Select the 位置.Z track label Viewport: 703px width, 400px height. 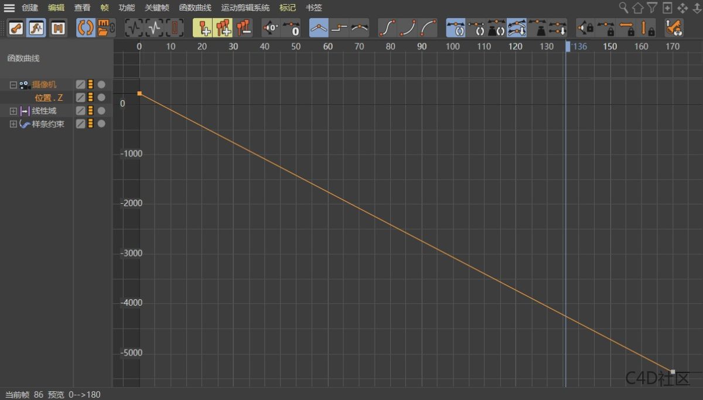pos(48,97)
